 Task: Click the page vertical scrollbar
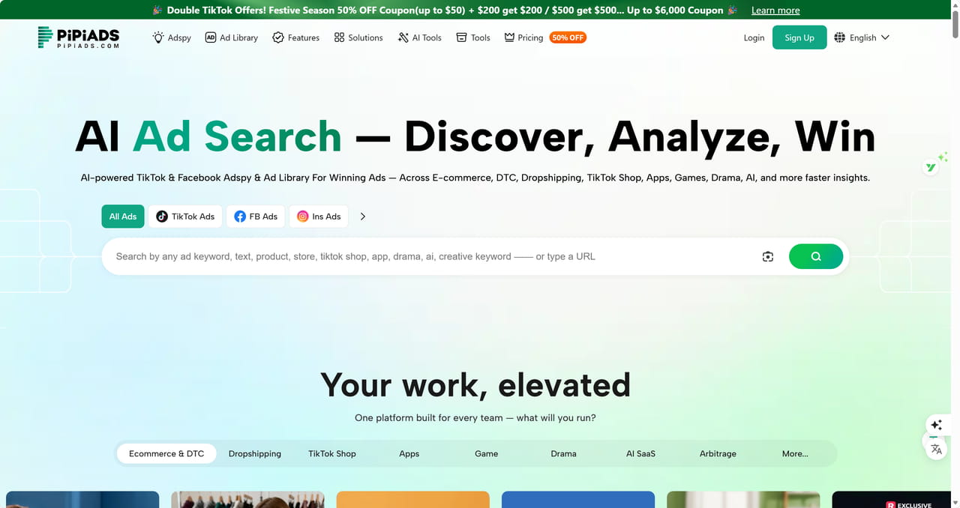954,225
